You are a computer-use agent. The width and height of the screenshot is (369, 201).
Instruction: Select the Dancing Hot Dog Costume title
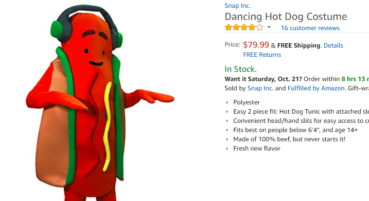tap(285, 17)
